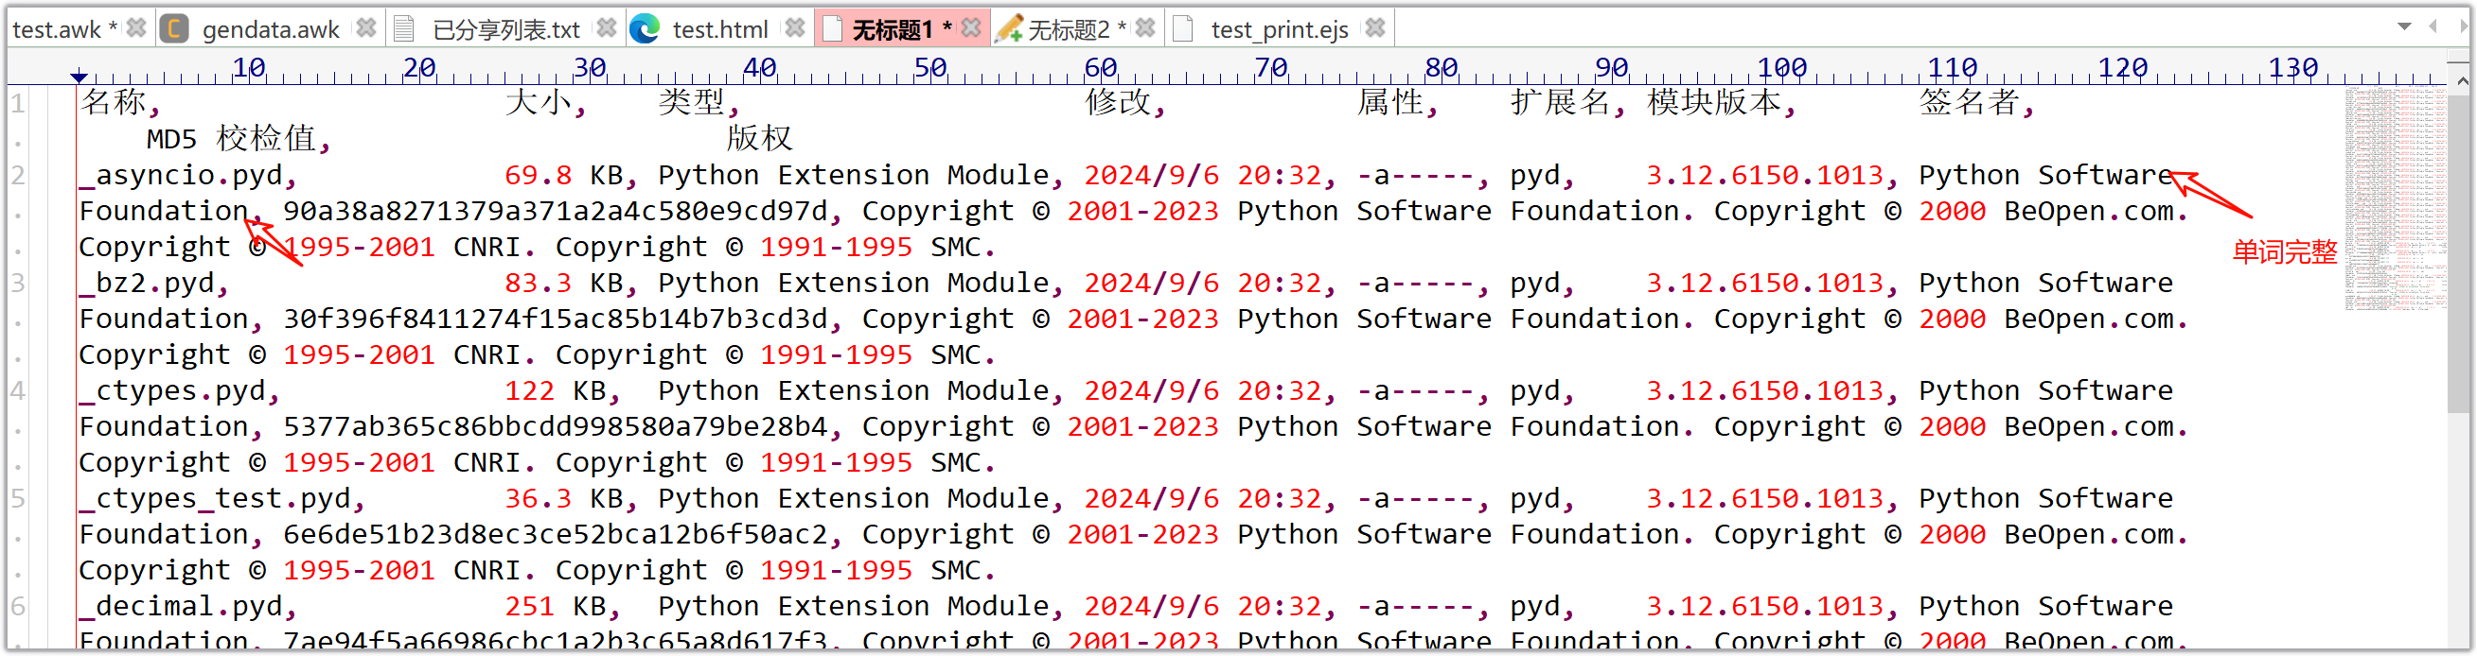Close the 无标题1 tab
2477x656 pixels.
[x=971, y=27]
